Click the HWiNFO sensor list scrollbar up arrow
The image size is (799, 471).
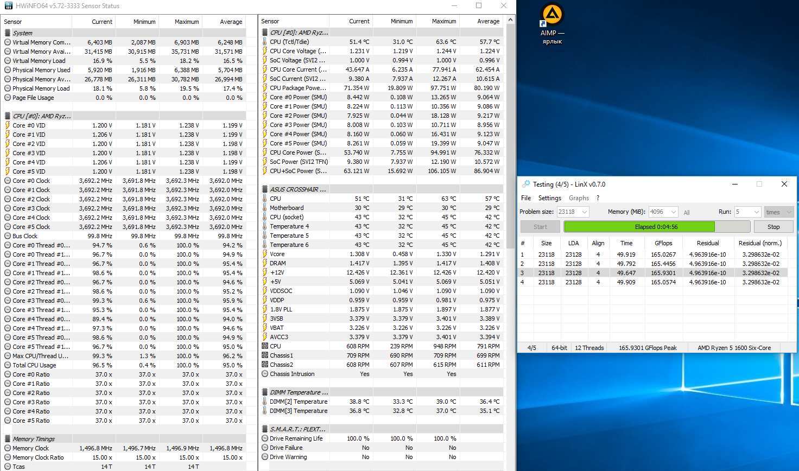pos(510,20)
